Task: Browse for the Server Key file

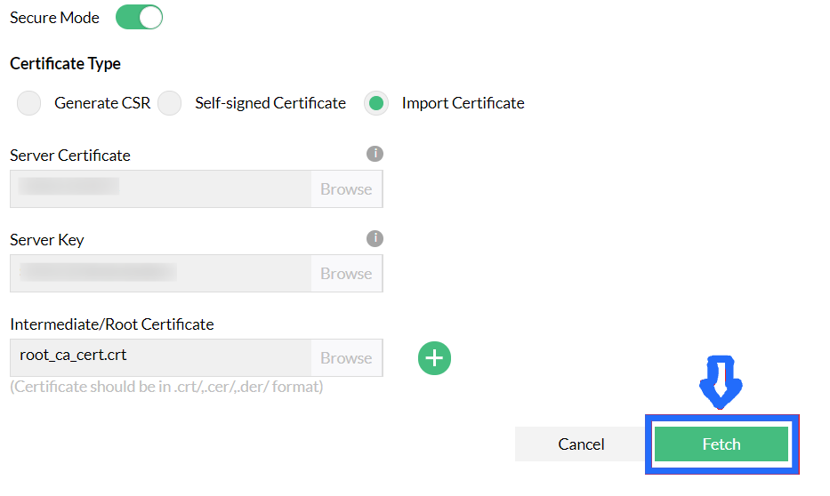Action: tap(346, 274)
